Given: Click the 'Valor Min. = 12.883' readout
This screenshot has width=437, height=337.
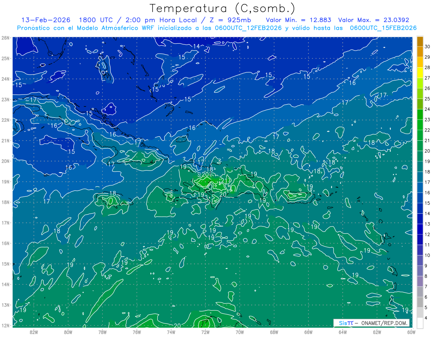Looking at the screenshot, I should pos(299,20).
